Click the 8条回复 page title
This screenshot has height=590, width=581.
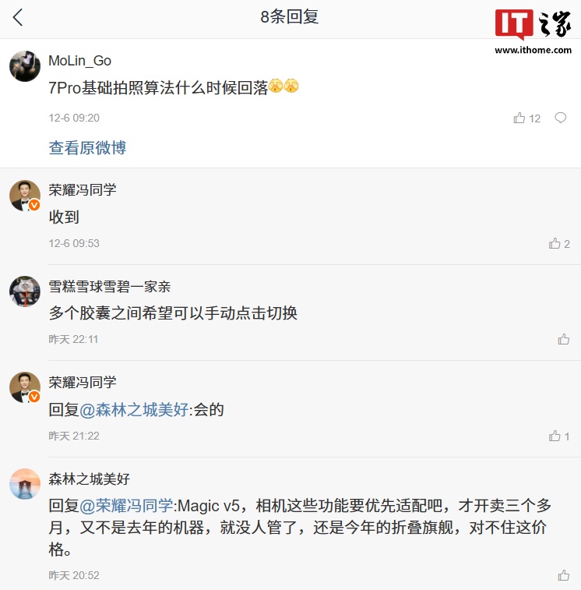[290, 17]
